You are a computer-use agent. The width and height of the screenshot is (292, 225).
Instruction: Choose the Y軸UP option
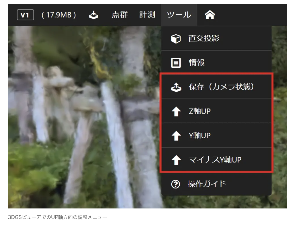click(200, 135)
